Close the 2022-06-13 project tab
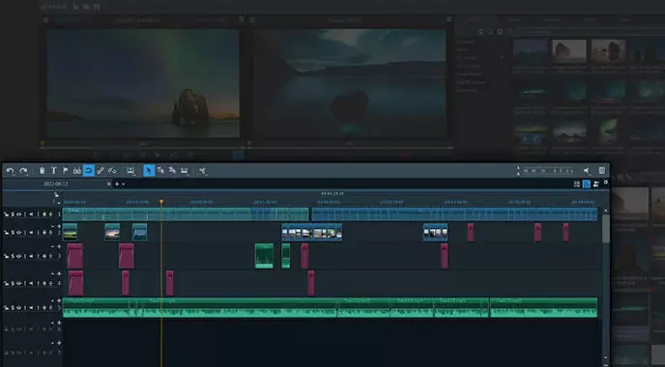 click(x=108, y=183)
